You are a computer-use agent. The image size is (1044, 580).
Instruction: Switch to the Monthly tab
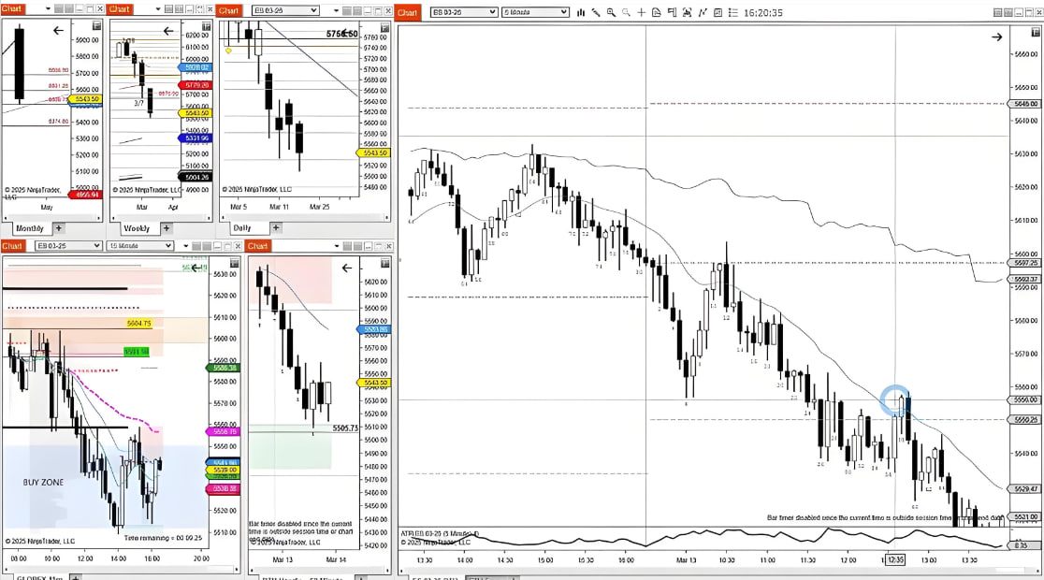[28, 228]
